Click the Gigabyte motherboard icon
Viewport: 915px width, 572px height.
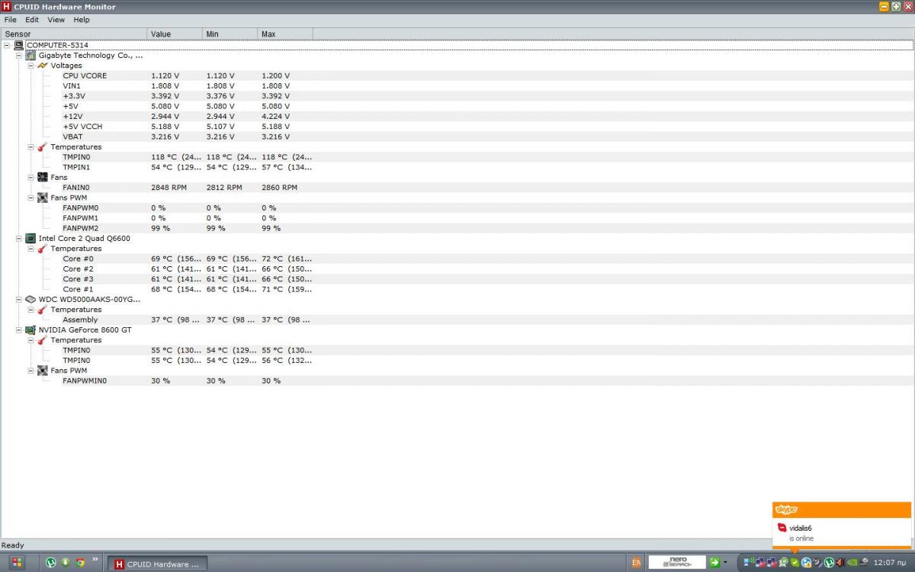pos(30,56)
